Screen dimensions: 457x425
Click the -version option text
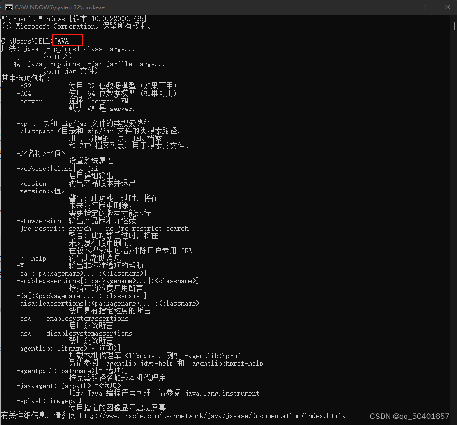[x=31, y=183]
